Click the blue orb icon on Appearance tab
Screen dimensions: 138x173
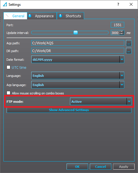coord(30,16)
